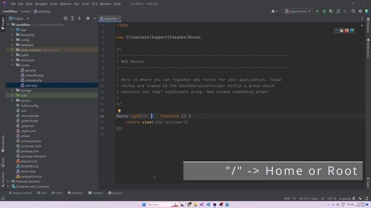Open File Explorer from taskbar
This screenshot has width=371, height=208.
tap(195, 205)
